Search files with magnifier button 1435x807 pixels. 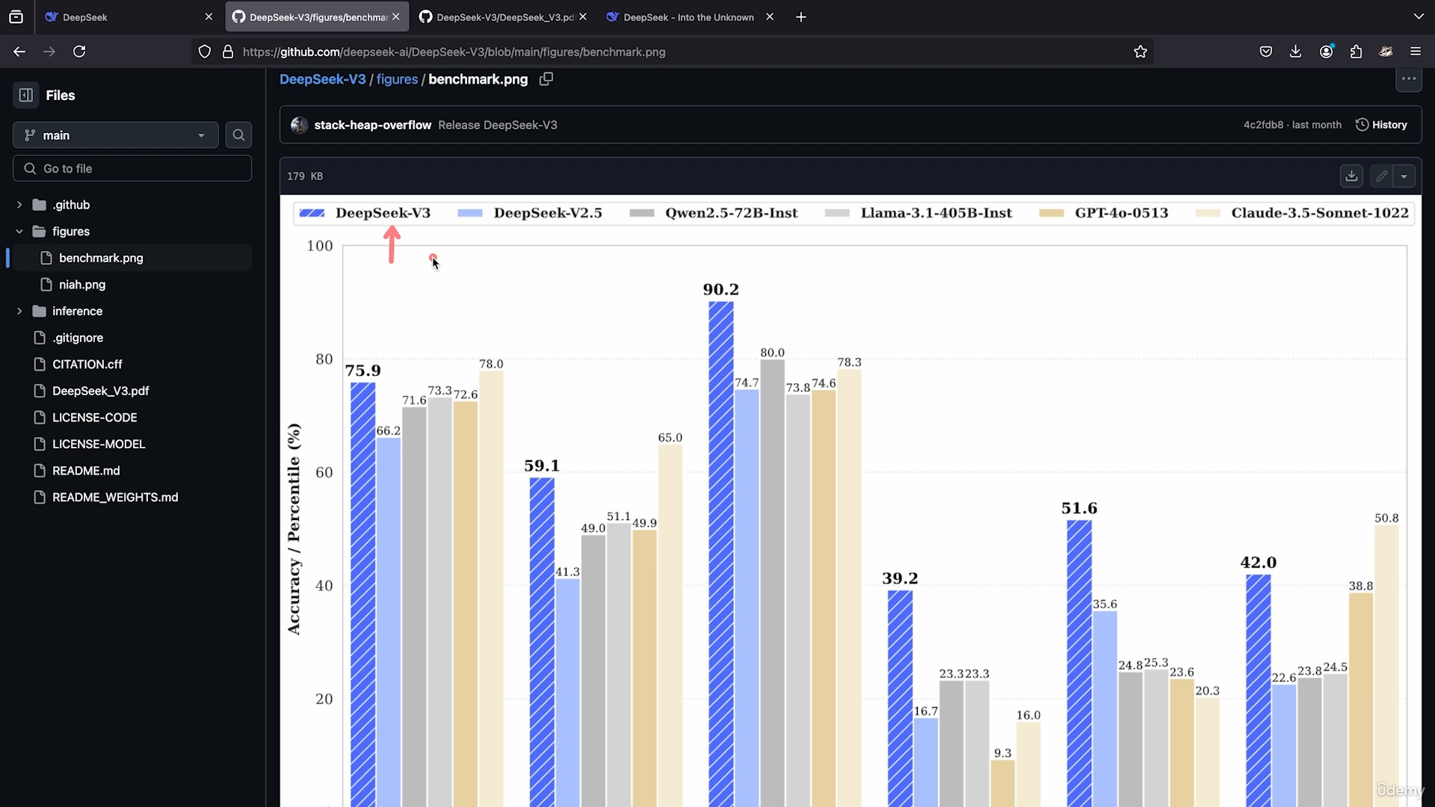click(x=238, y=135)
